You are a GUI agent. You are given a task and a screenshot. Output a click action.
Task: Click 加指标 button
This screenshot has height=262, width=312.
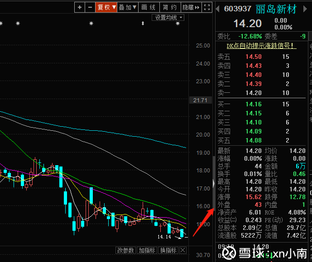(147, 250)
